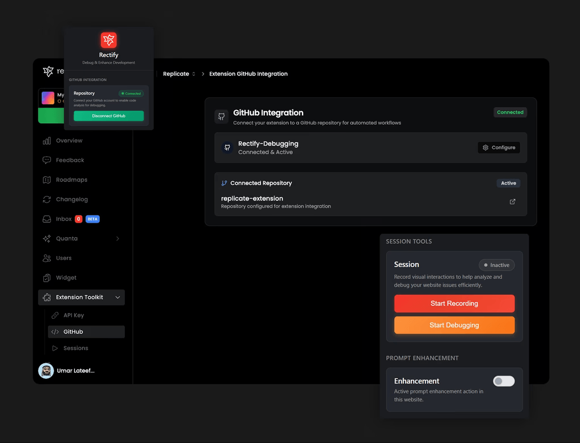Open the Replicate project switcher
This screenshot has height=443, width=580.
click(179, 74)
